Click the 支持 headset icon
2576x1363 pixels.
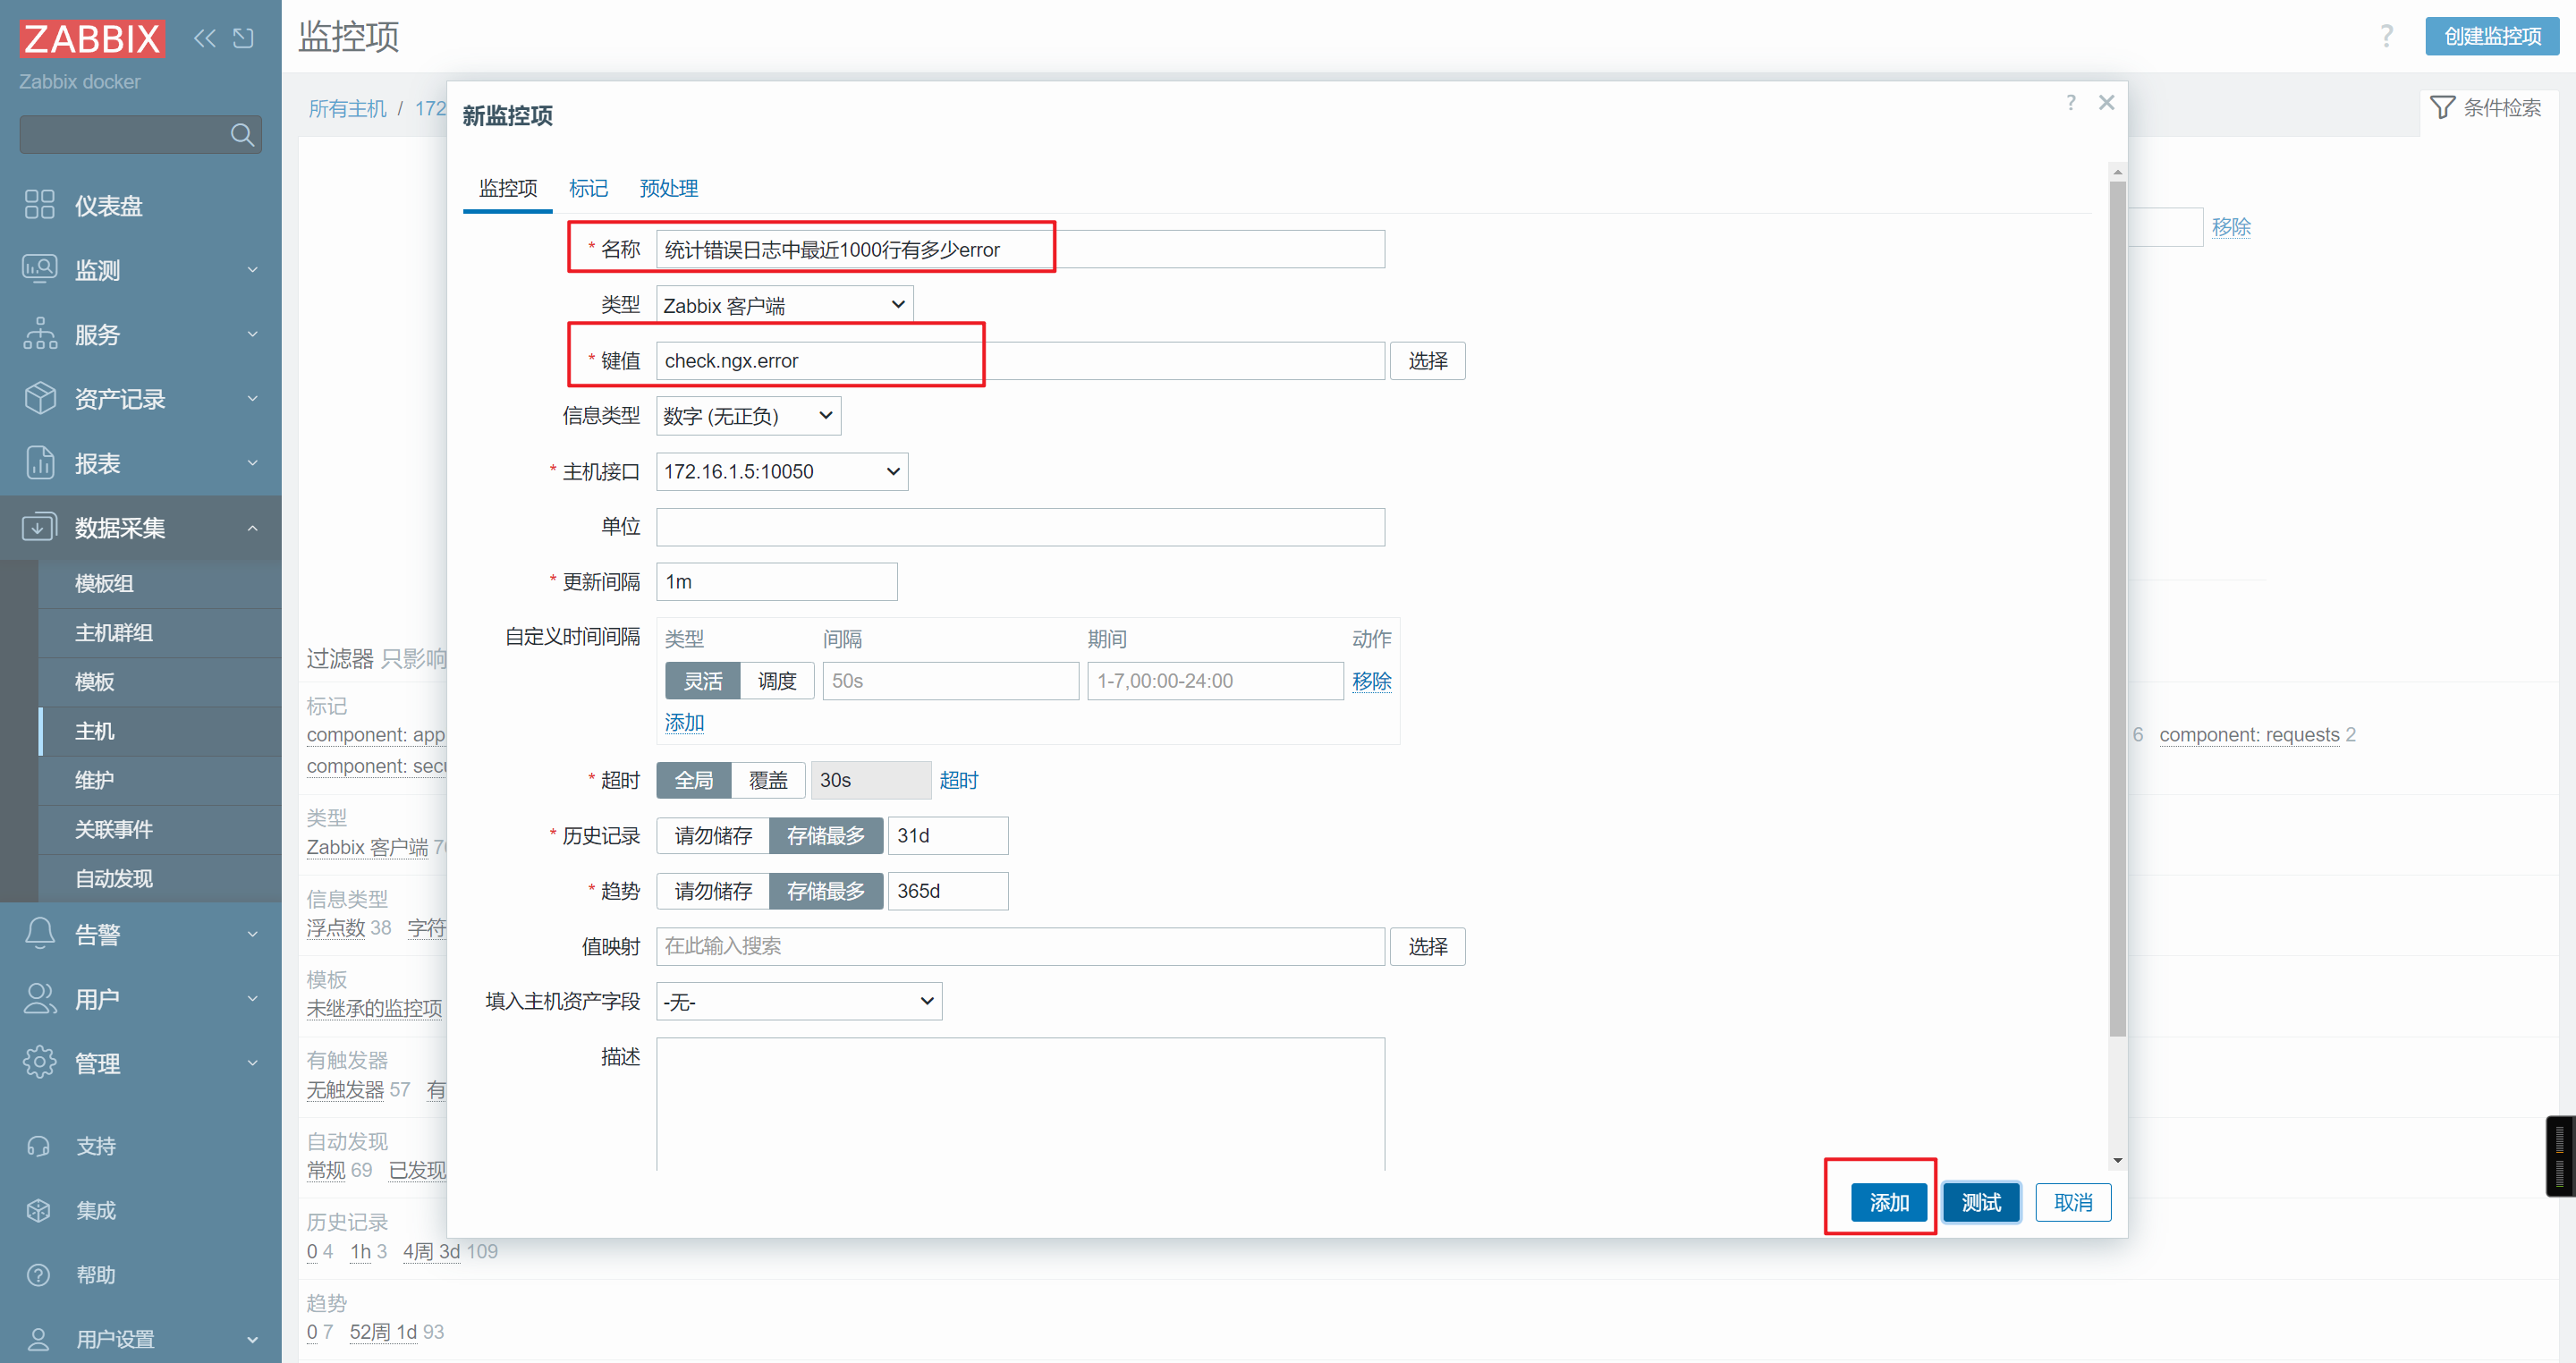39,1146
